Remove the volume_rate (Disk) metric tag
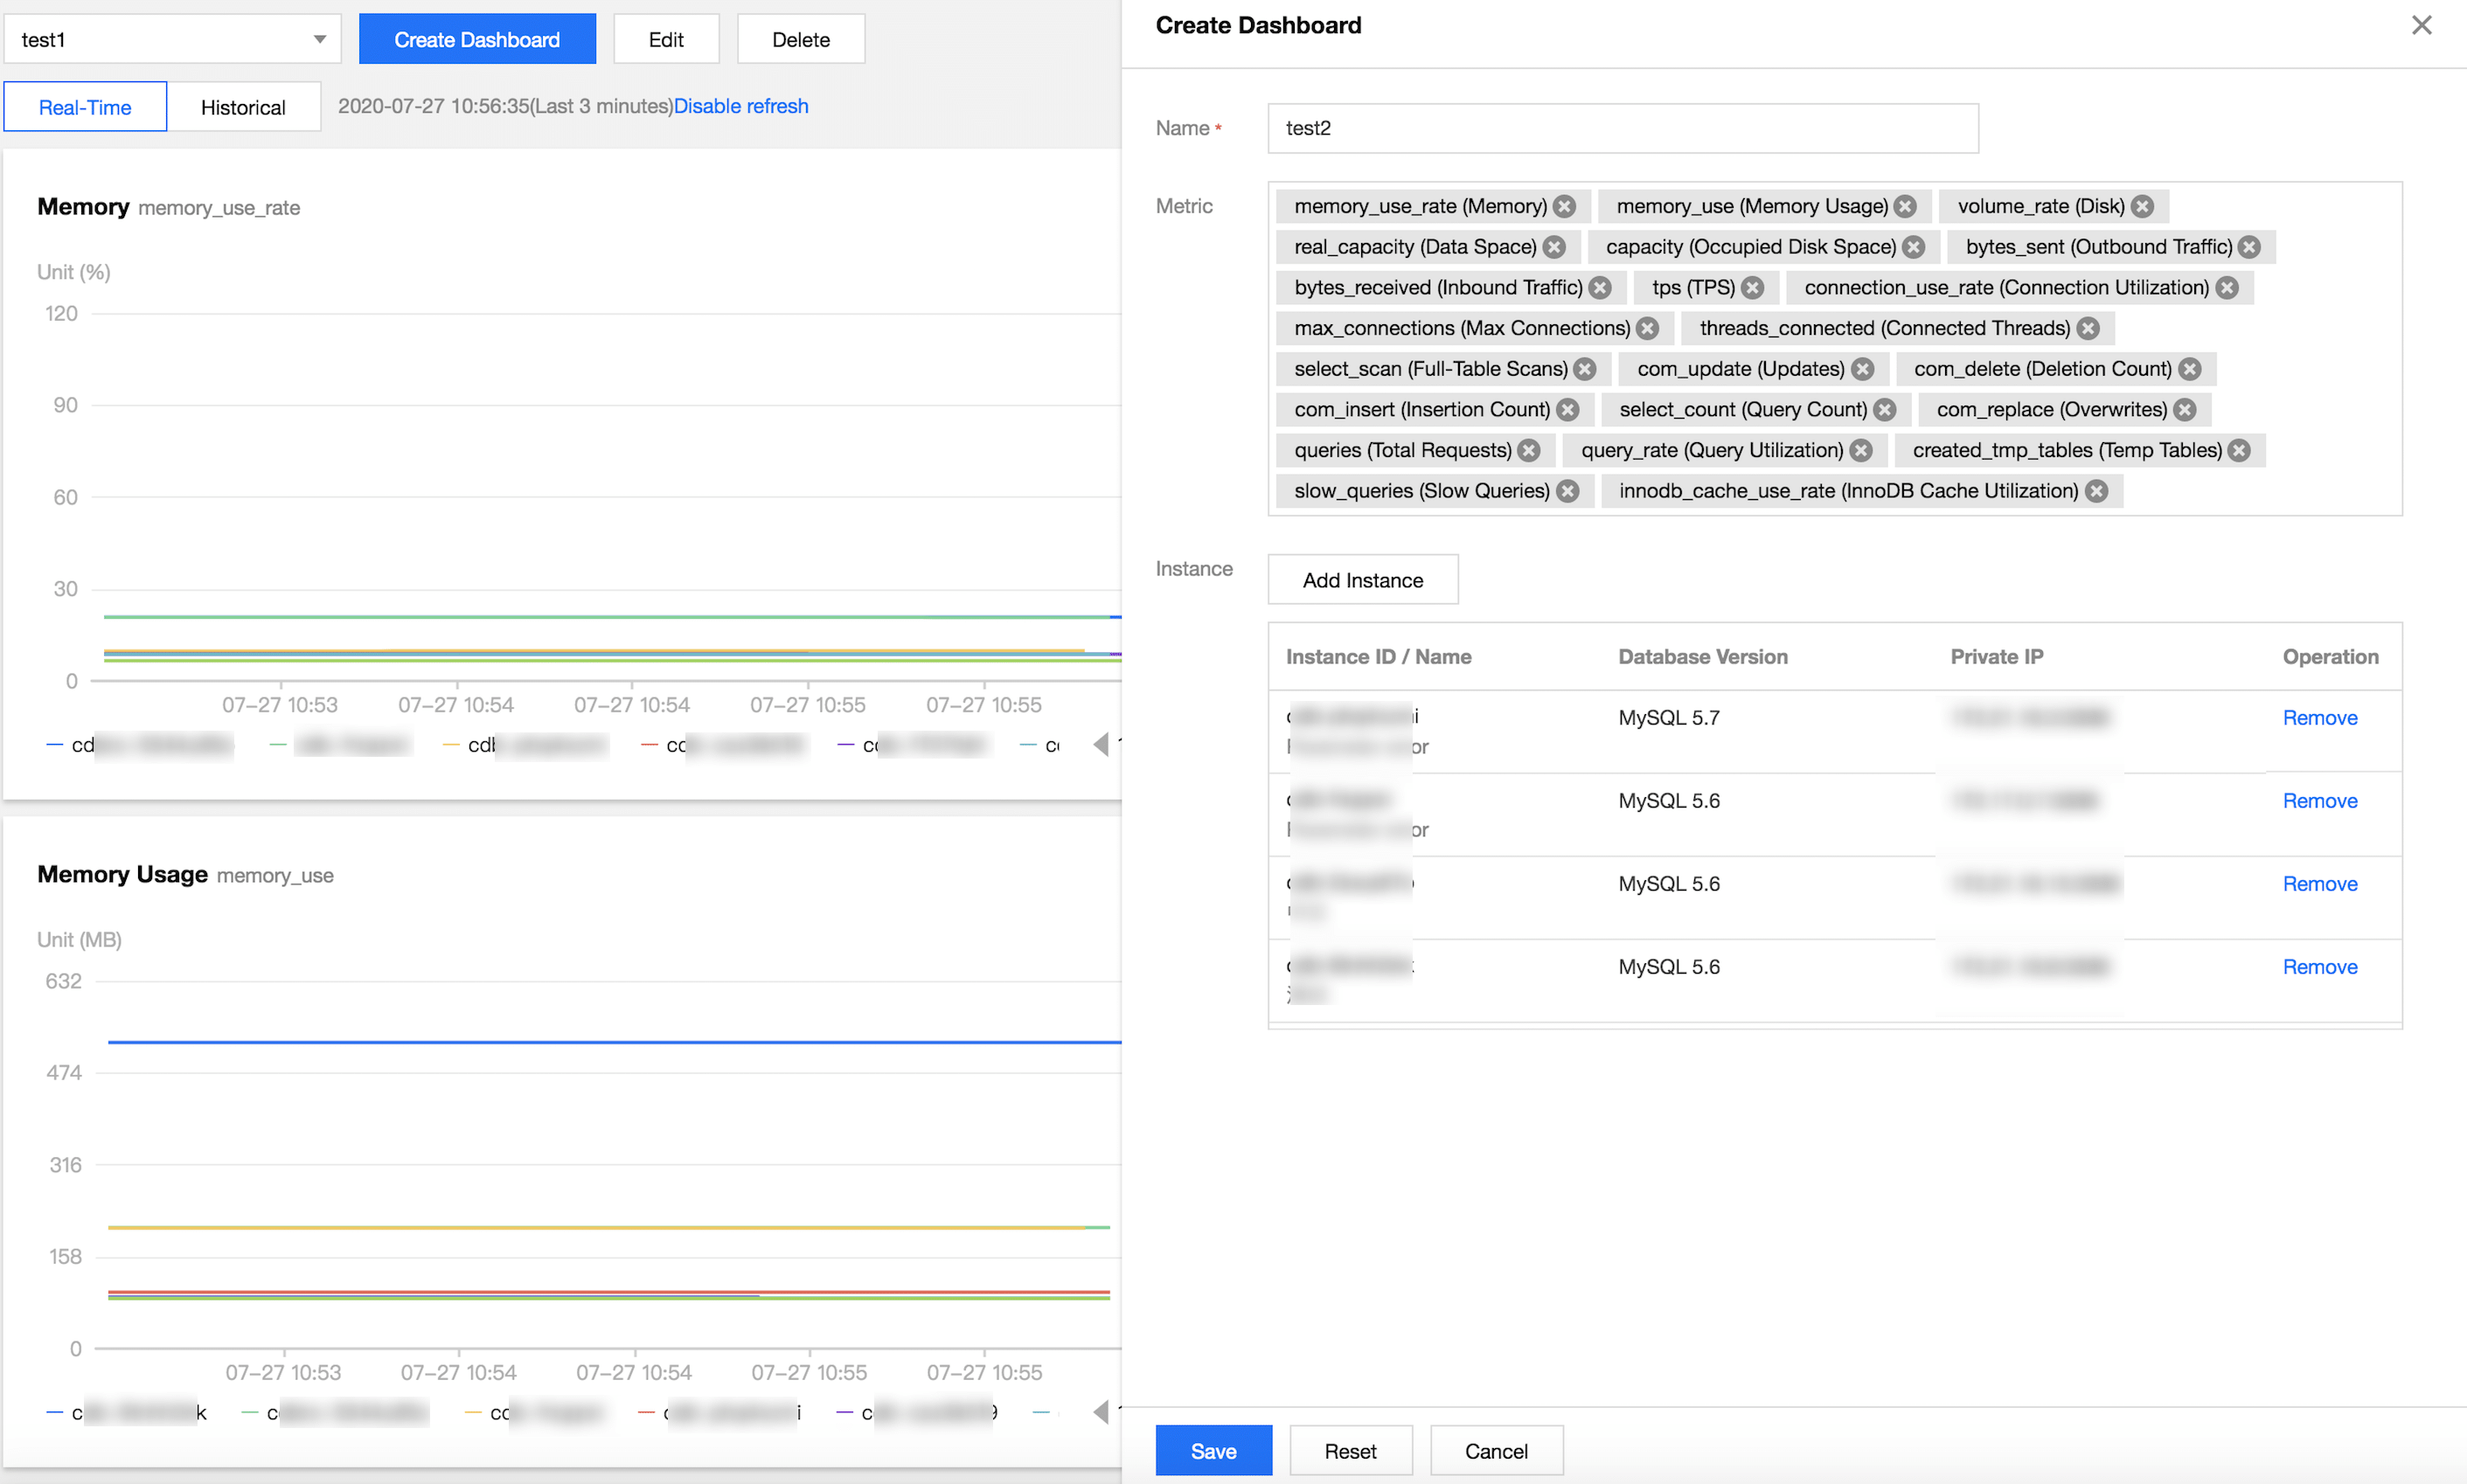The image size is (2467, 1484). click(x=2142, y=207)
